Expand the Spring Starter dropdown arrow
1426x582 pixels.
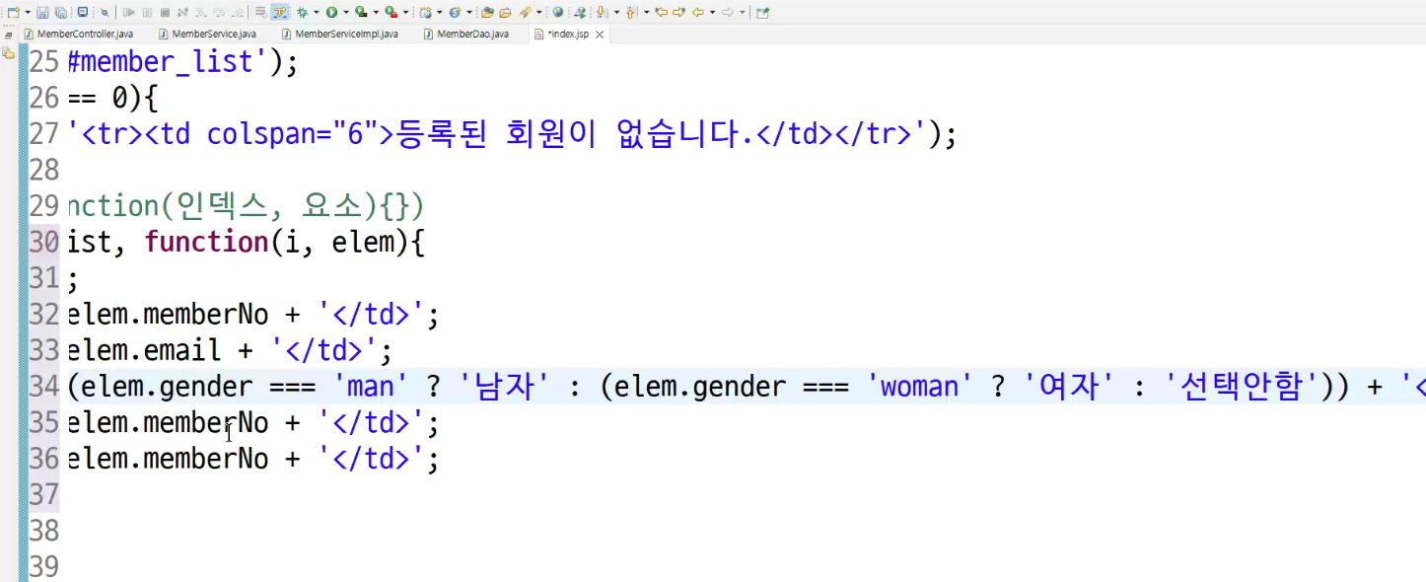point(469,13)
